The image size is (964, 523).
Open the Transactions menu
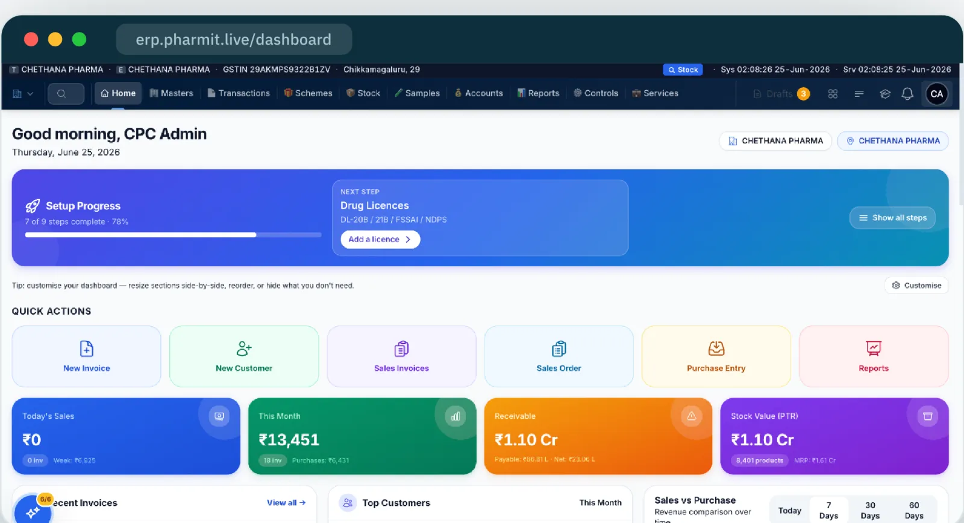point(239,93)
